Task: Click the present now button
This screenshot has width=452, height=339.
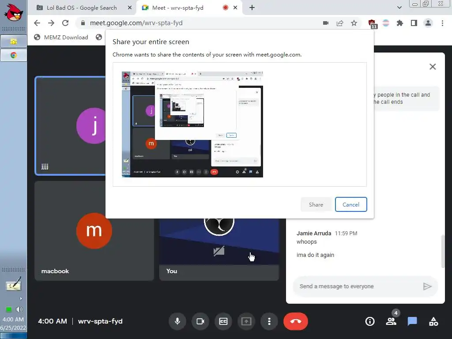Action: [246, 321]
